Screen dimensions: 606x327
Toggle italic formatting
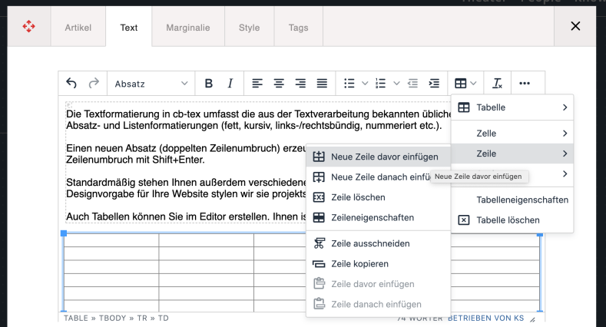(x=230, y=84)
